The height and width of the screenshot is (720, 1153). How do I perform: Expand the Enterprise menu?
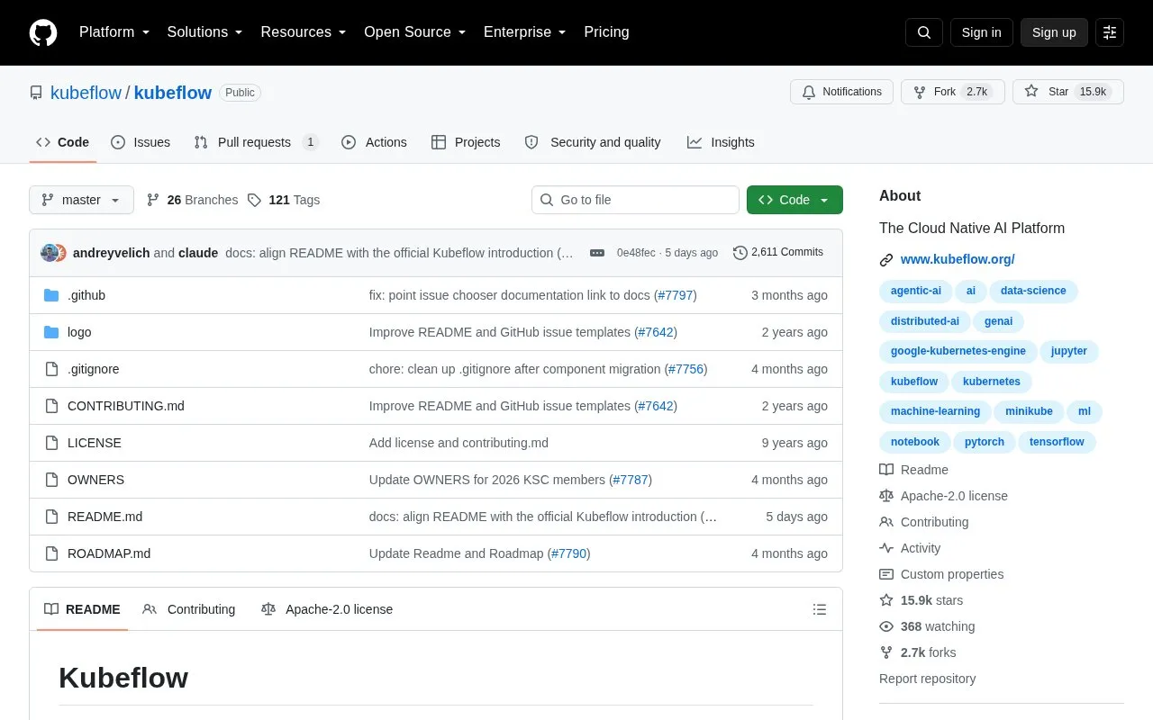525,32
